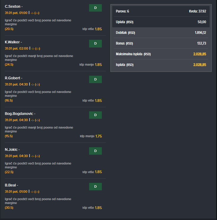
Task: Click the green D badge for K.Walker
Action: click(95, 44)
